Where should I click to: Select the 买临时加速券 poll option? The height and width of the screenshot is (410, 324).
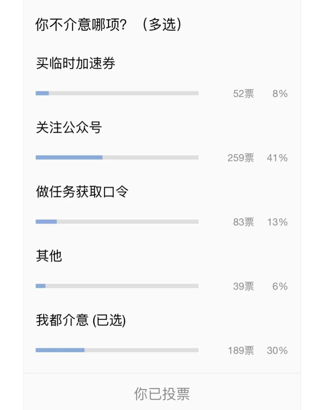pos(75,63)
